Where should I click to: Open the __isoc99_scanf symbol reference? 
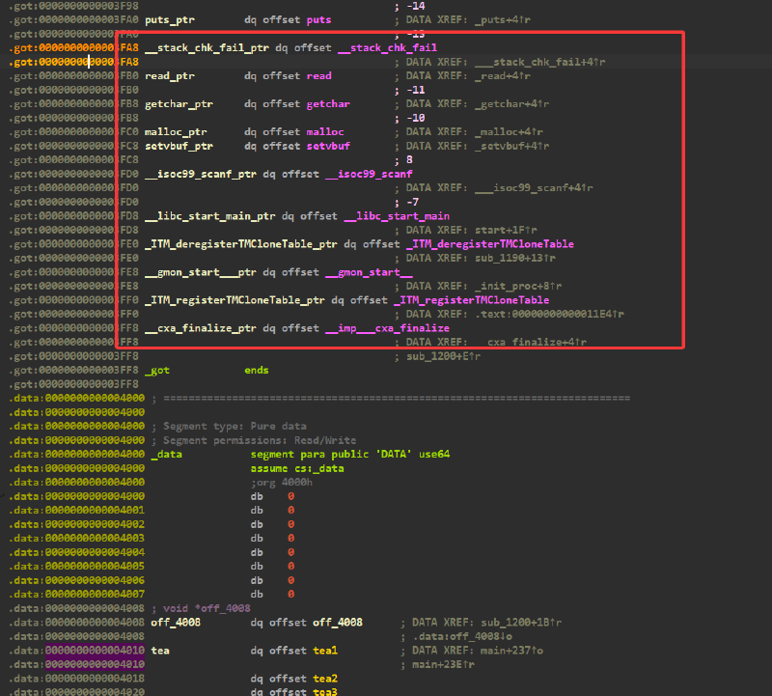(369, 175)
